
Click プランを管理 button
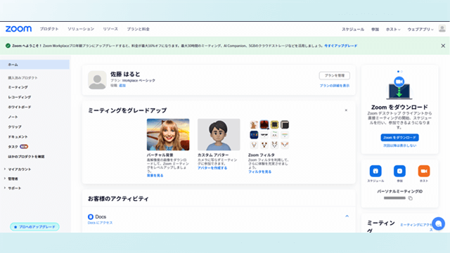pos(335,75)
